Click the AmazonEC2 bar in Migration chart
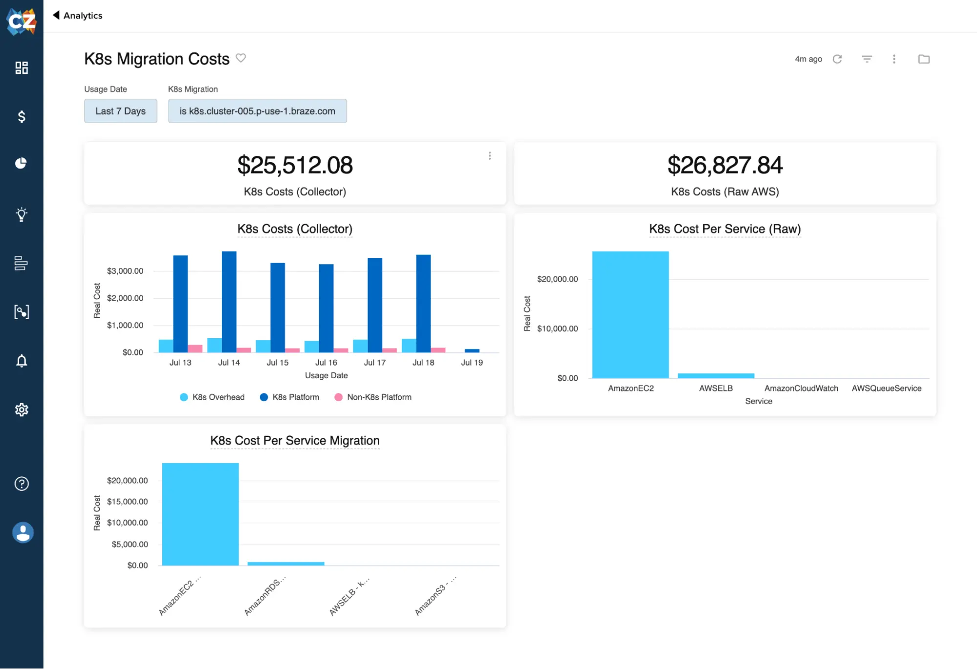This screenshot has width=977, height=669. coord(200,514)
